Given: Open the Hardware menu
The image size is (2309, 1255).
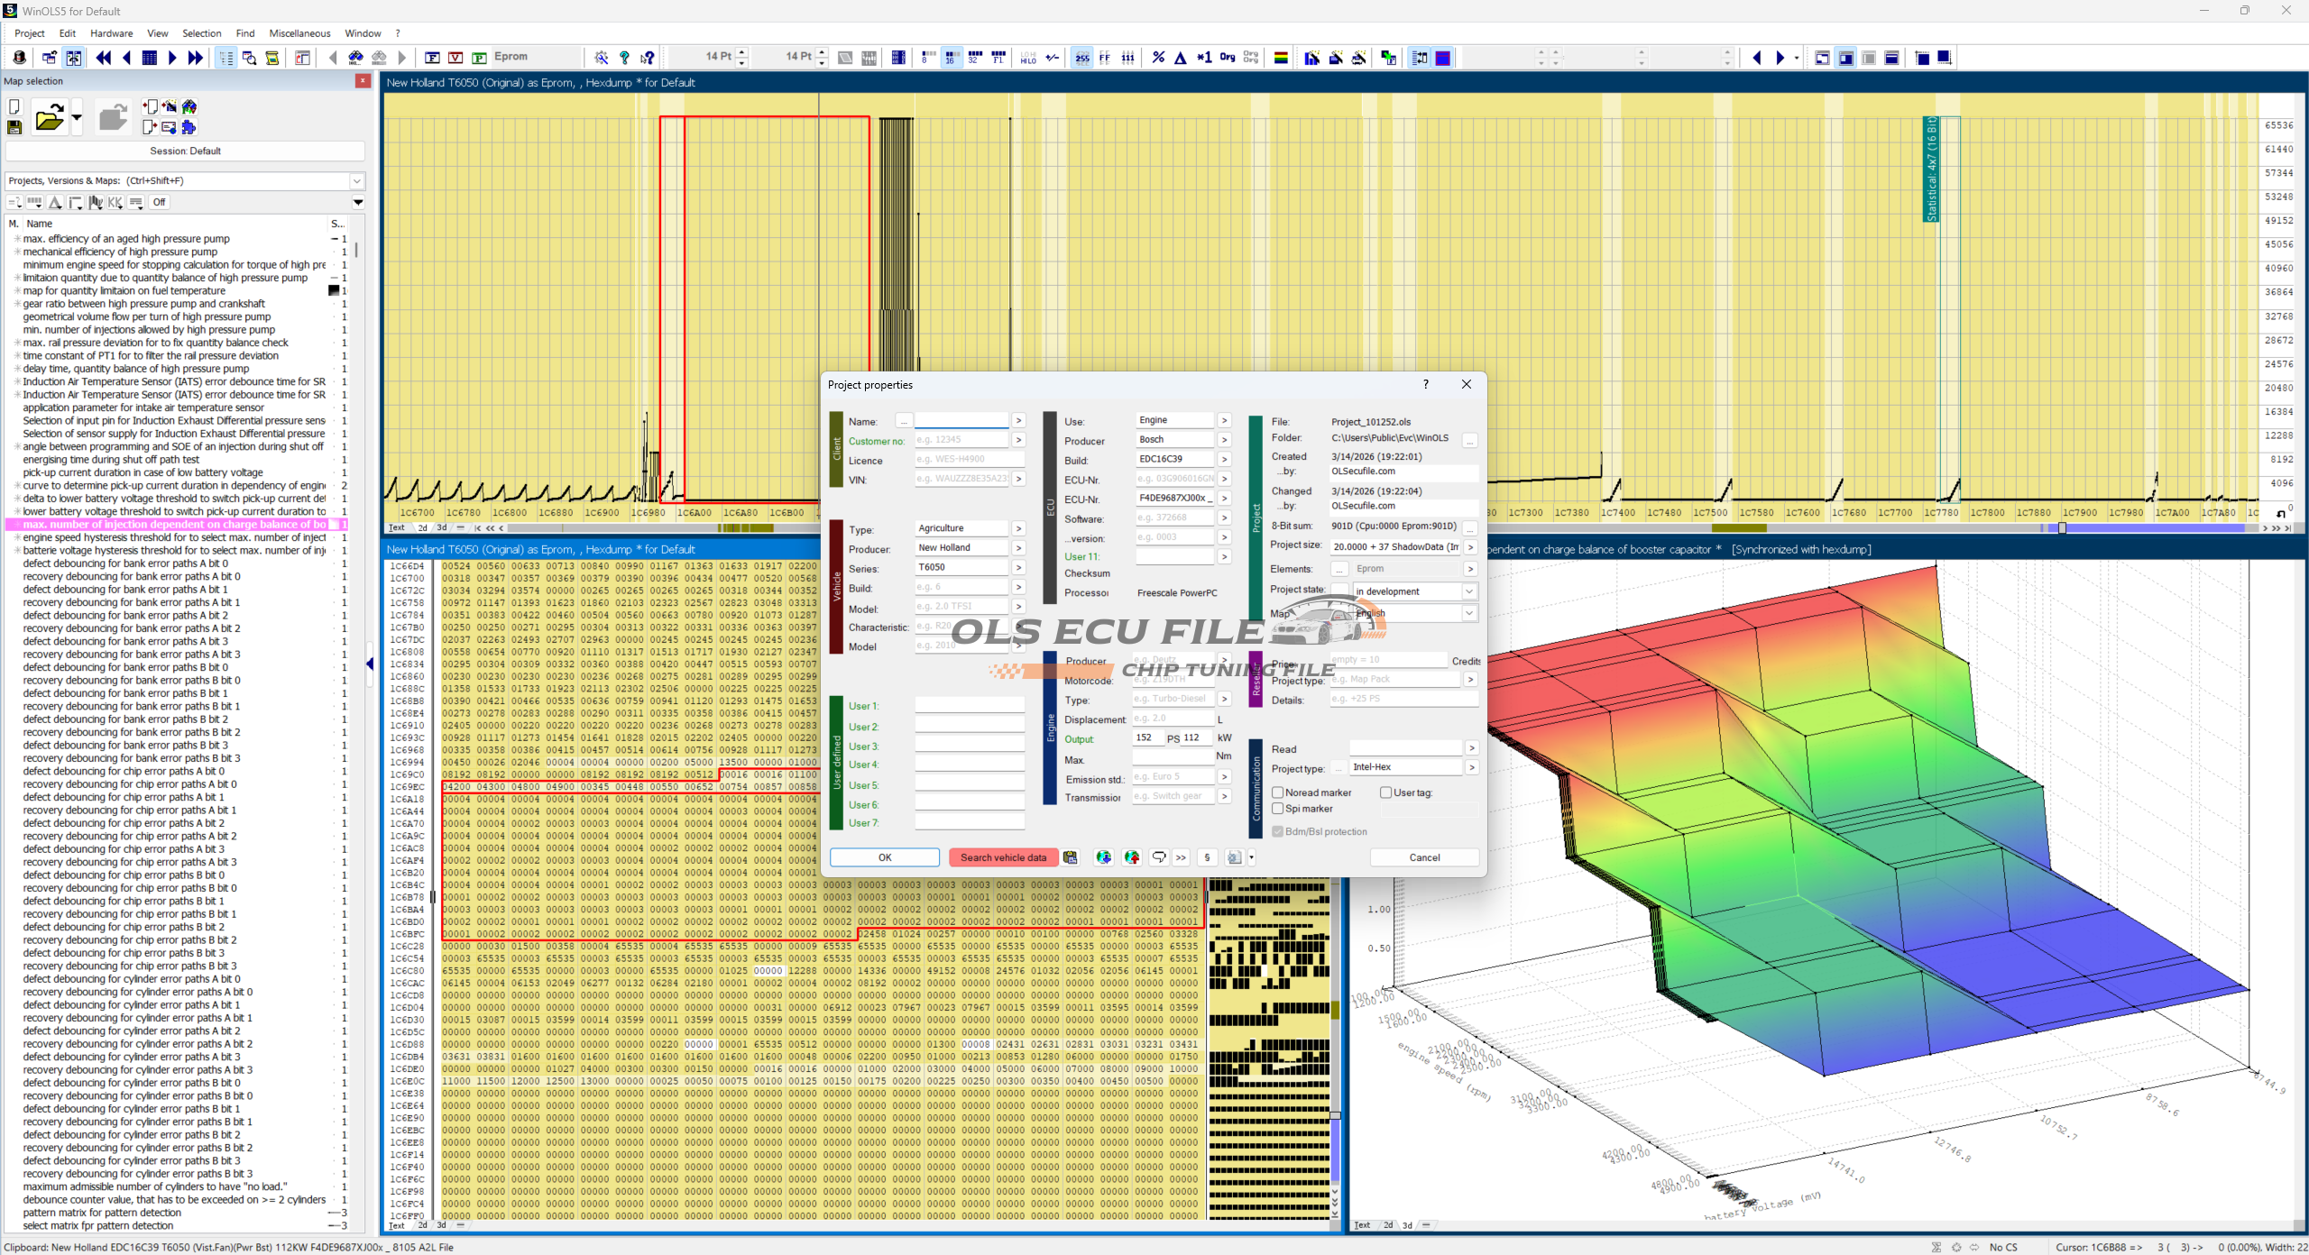Looking at the screenshot, I should pyautogui.click(x=111, y=33).
